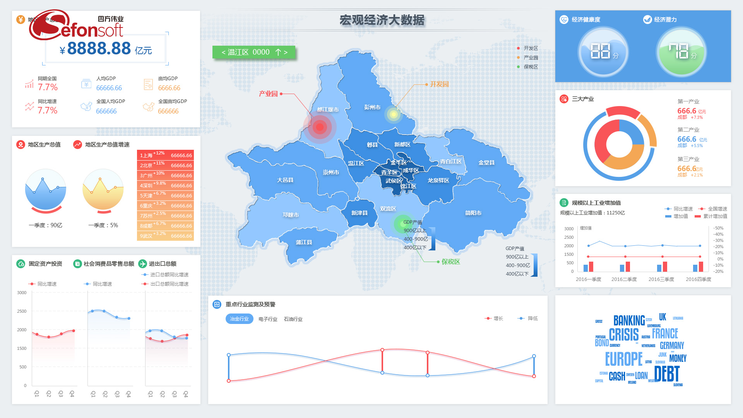This screenshot has width=743, height=418.
Task: Click the 固定资产投资 green icon
Action: tap(21, 264)
